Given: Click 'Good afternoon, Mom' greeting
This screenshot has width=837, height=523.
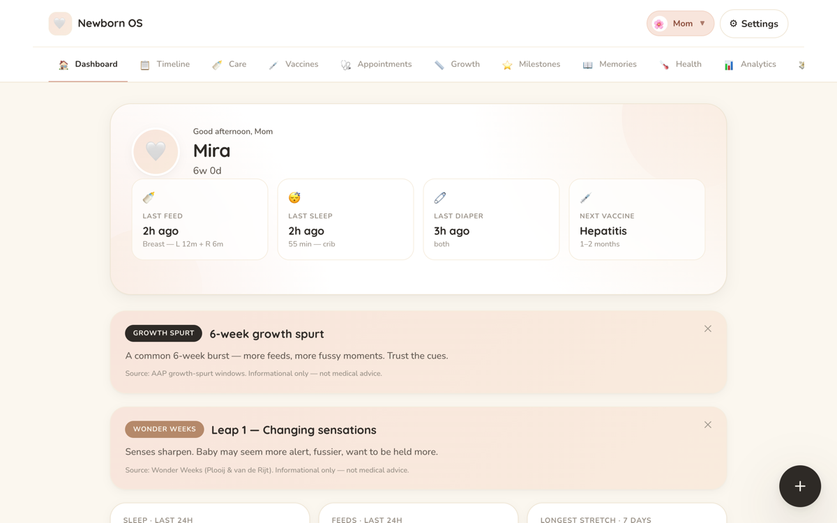Looking at the screenshot, I should click(x=233, y=132).
